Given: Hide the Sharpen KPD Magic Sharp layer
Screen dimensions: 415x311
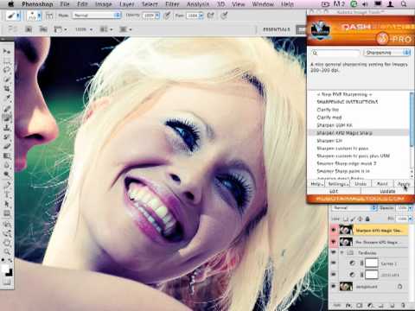Looking at the screenshot, I should pos(334,230).
